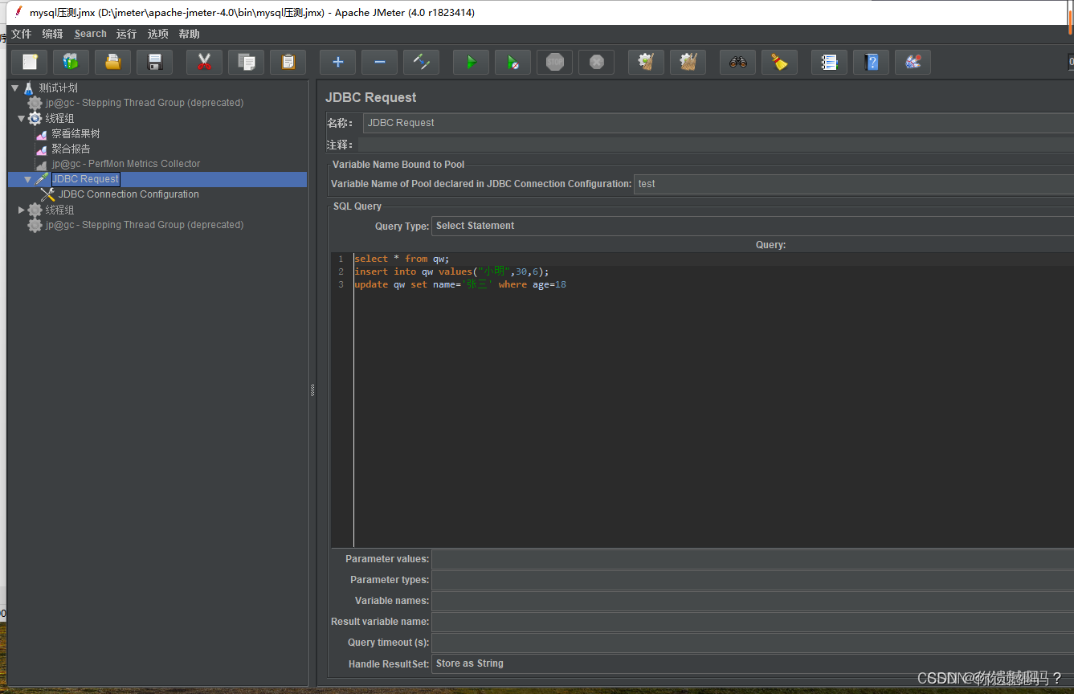Click the Stop test icon
The width and height of the screenshot is (1074, 694).
tap(554, 62)
